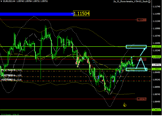
Task: Select the topmost buy 0.05 order label
Action: (12, 70)
